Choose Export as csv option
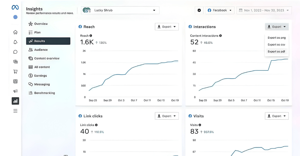Viewport: 300px width, 156px height. 276,45
